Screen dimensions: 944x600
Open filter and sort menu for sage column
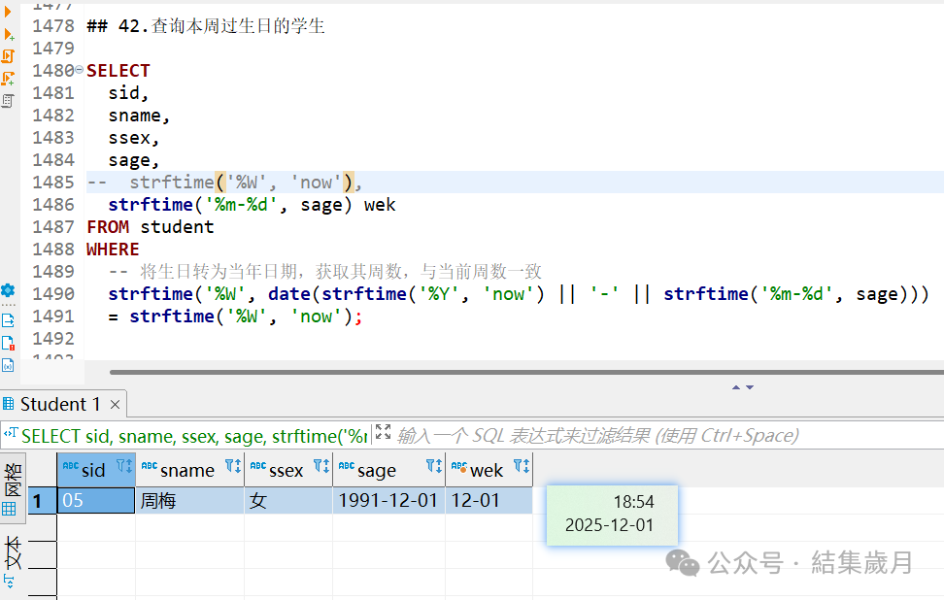(434, 466)
